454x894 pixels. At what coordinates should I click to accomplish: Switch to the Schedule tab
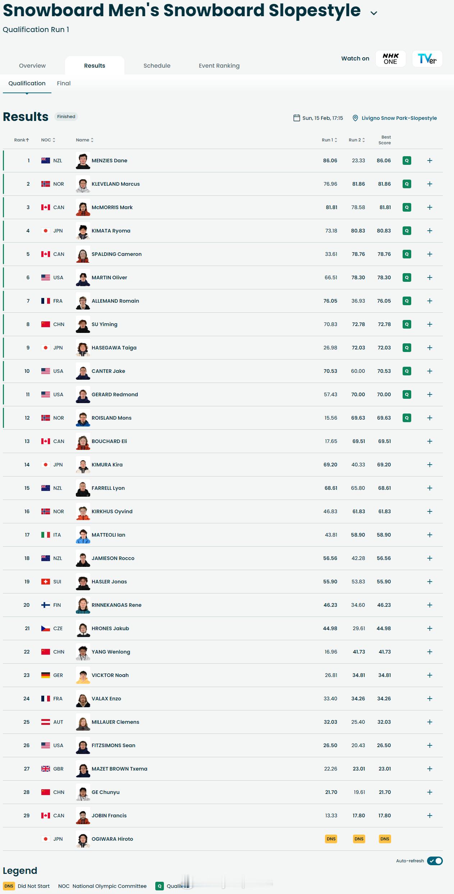pos(157,66)
